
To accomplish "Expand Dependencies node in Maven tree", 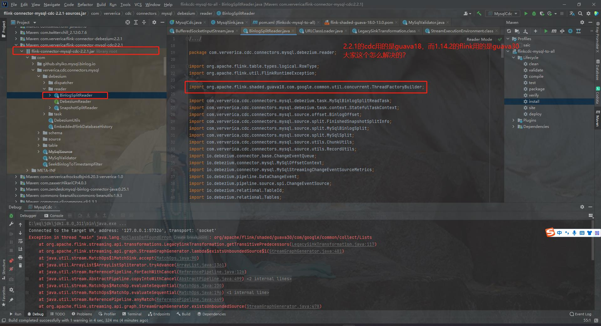I will (x=513, y=127).
